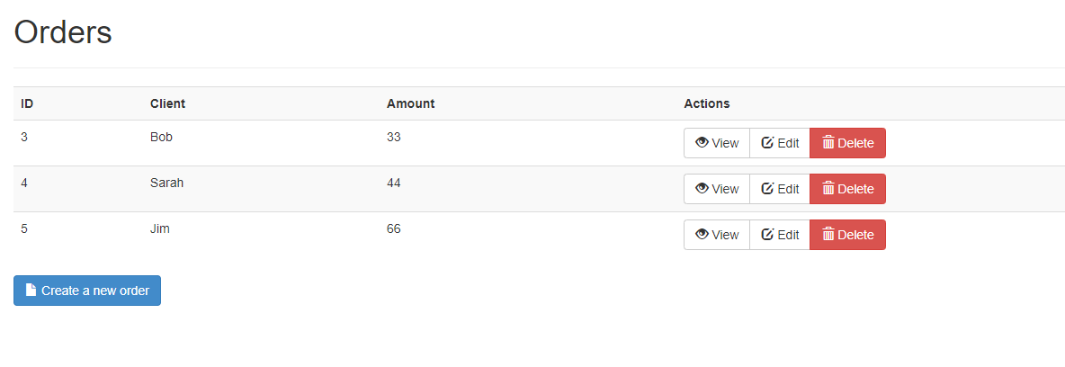
Task: Click the pencil edit icon for Bob's order
Action: click(x=767, y=143)
